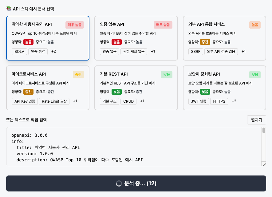Click the books emoji icon in header
Viewport: 272px width, 197px height.
9,9
